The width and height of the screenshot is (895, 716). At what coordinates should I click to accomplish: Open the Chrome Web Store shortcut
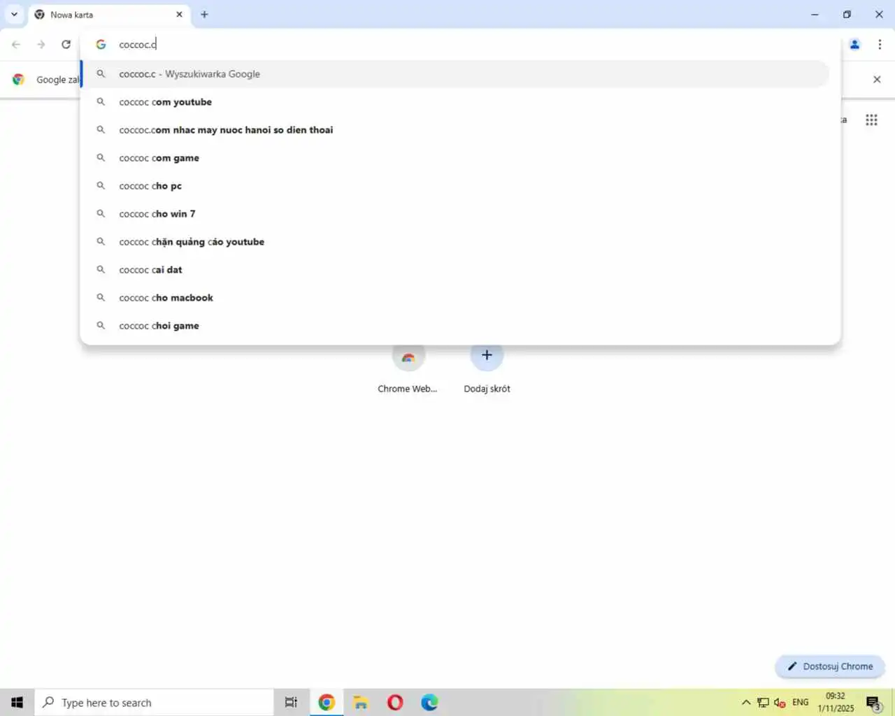[x=408, y=368]
